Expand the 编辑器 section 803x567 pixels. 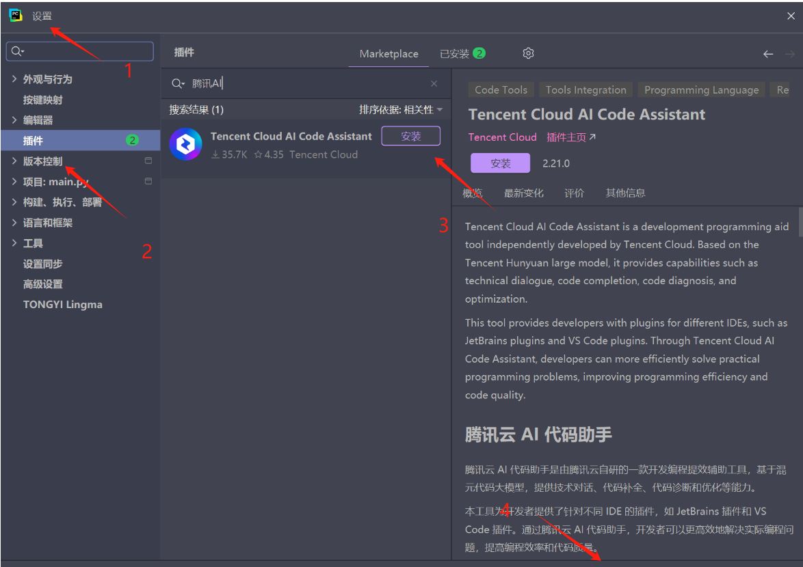[14, 120]
